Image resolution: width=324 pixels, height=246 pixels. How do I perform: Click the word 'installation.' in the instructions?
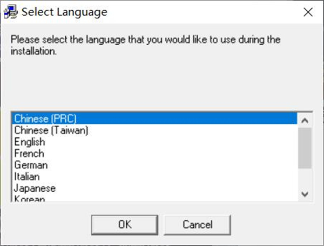click(34, 53)
